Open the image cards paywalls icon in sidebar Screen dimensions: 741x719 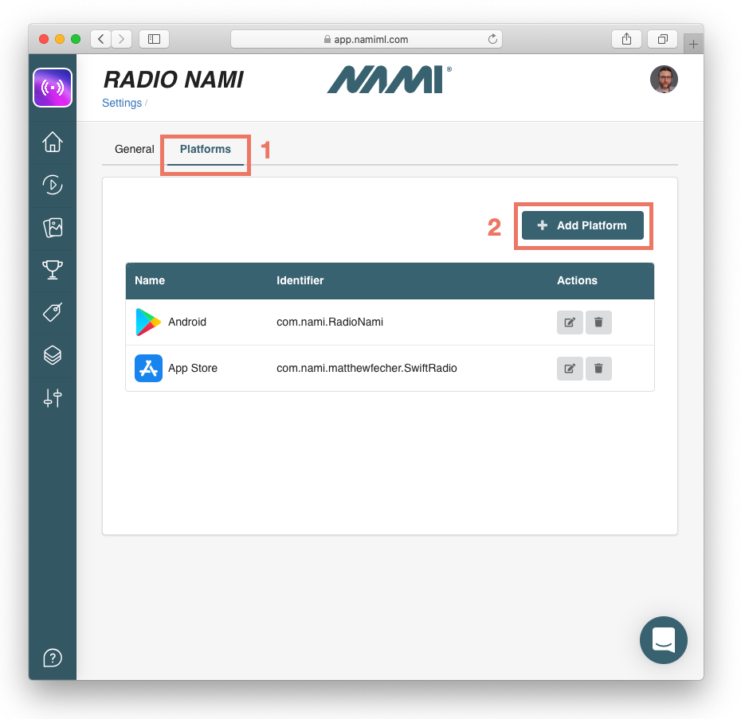click(53, 227)
